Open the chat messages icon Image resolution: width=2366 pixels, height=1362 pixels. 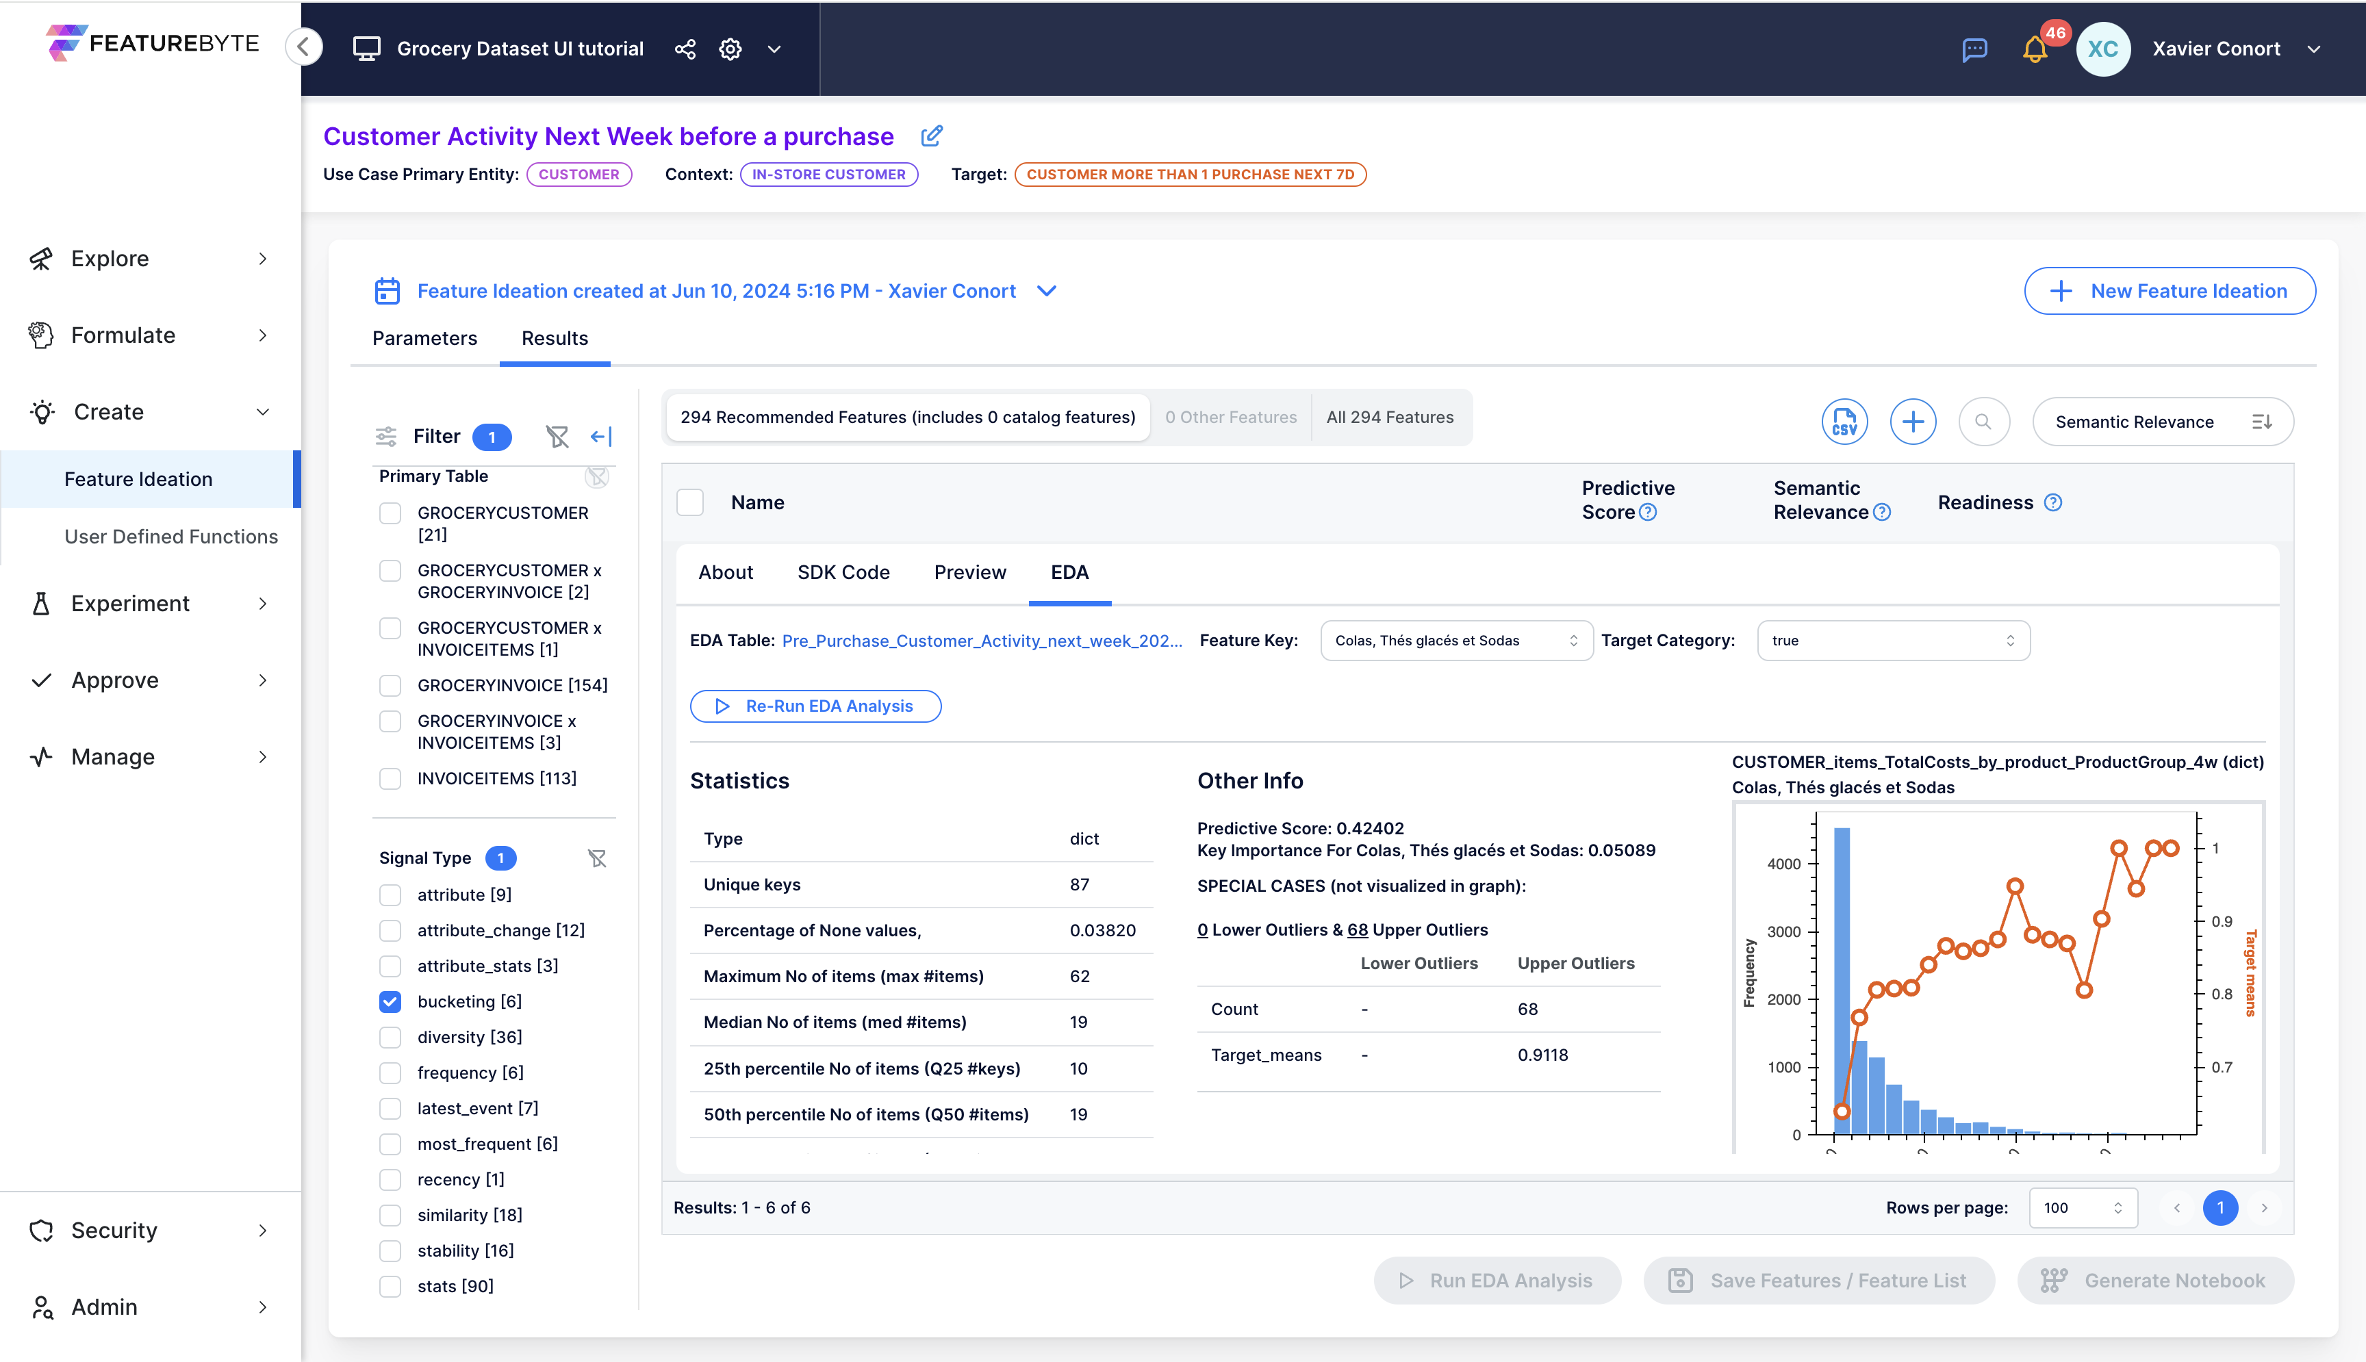point(1975,49)
